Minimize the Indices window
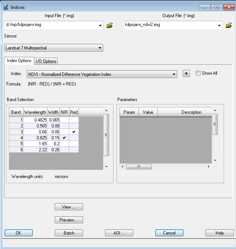The height and width of the screenshot is (249, 236). [x=204, y=7]
